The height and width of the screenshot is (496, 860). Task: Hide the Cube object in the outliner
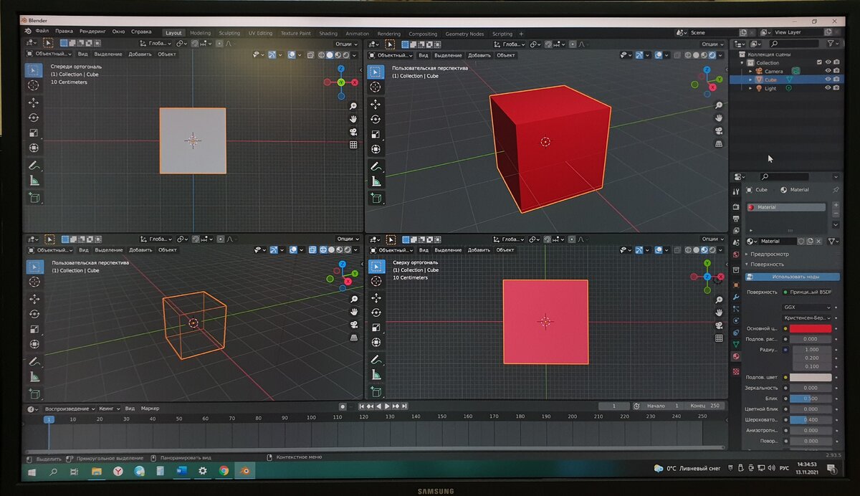828,80
